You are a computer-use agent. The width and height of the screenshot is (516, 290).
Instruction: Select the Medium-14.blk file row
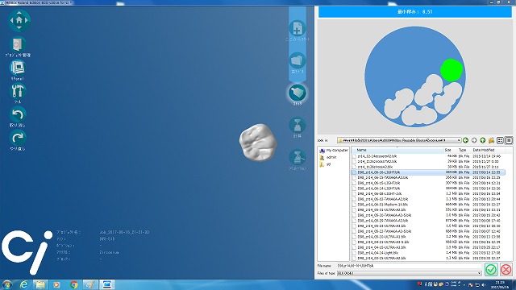click(x=428, y=205)
